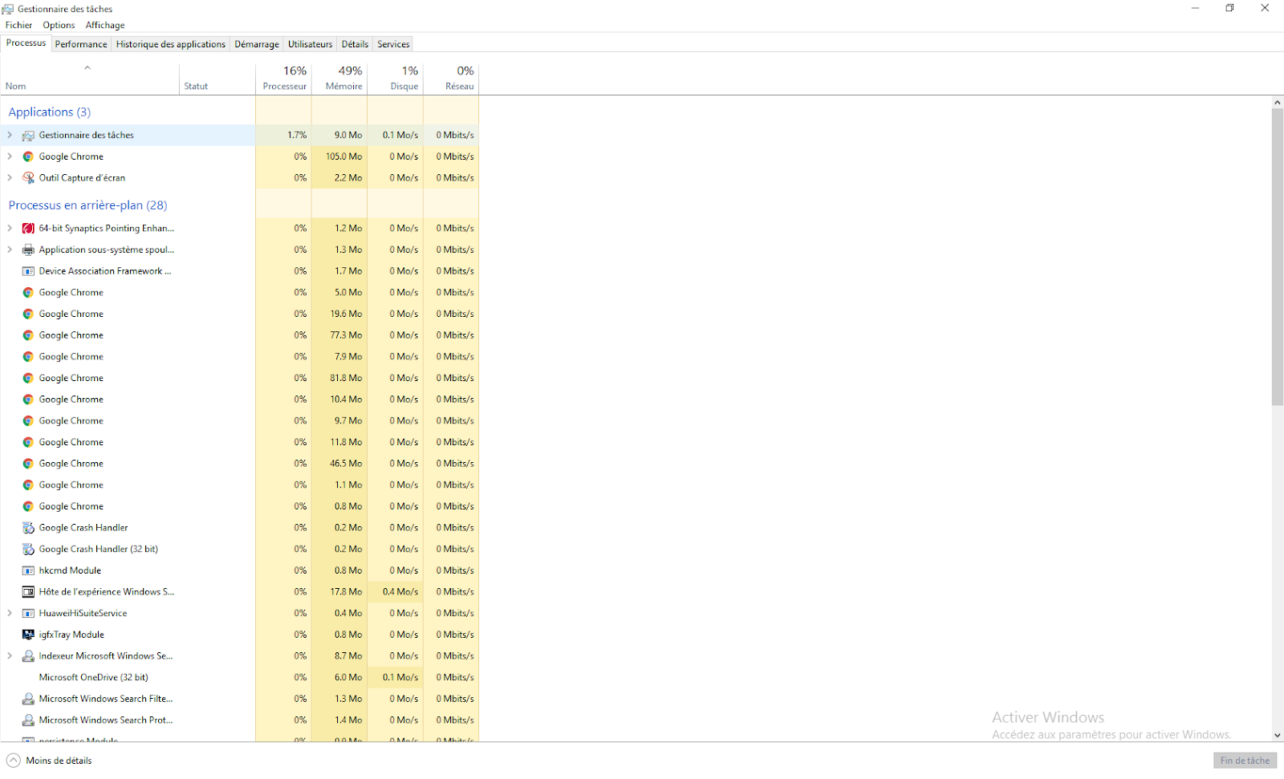The width and height of the screenshot is (1284, 779).
Task: Open the Affichage menu
Action: [x=105, y=25]
